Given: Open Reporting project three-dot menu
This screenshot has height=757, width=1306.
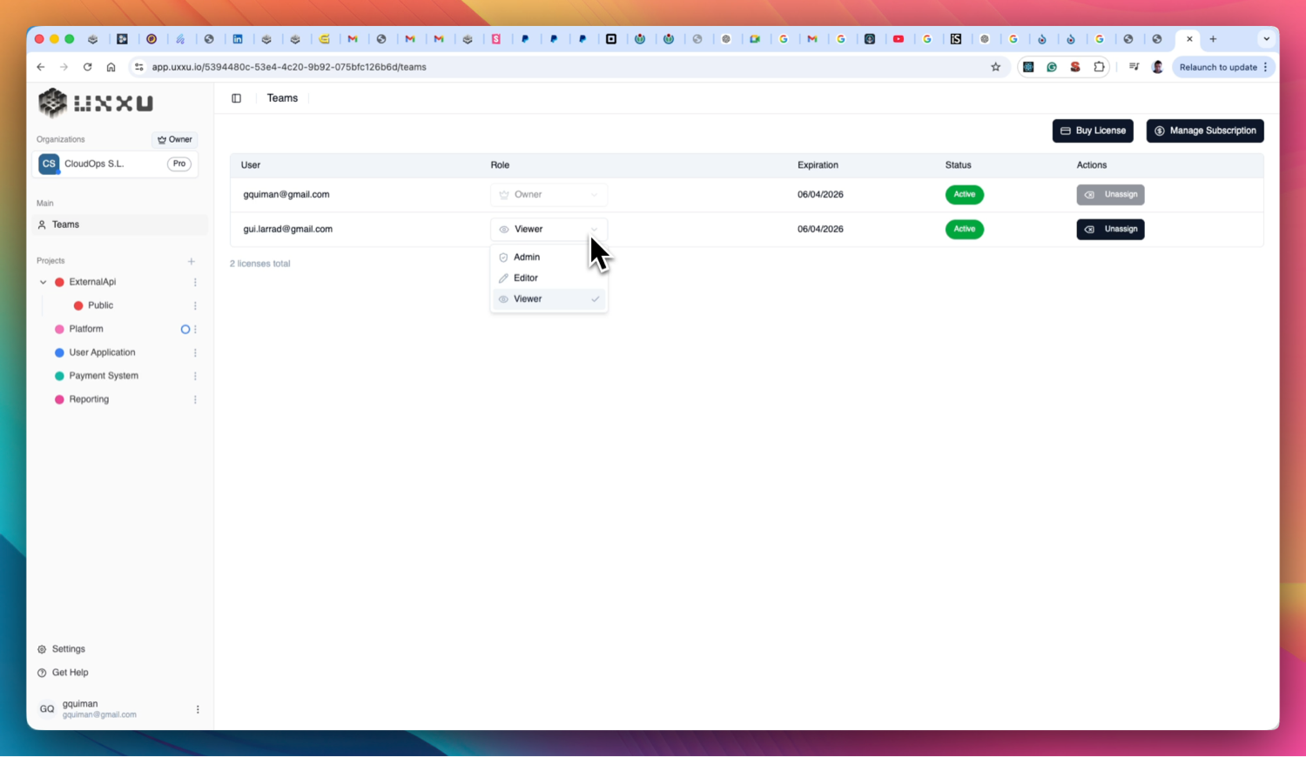Looking at the screenshot, I should click(195, 399).
